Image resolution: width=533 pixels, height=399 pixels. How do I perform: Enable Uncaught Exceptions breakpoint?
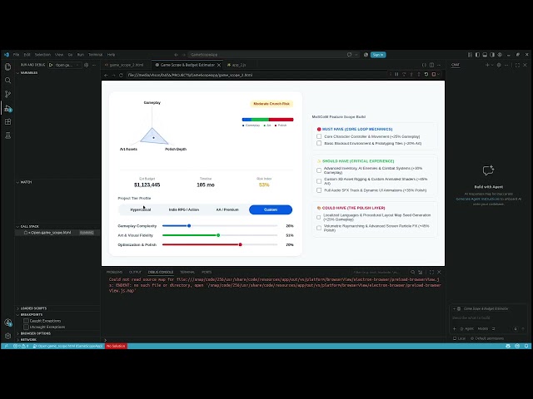[x=26, y=327]
